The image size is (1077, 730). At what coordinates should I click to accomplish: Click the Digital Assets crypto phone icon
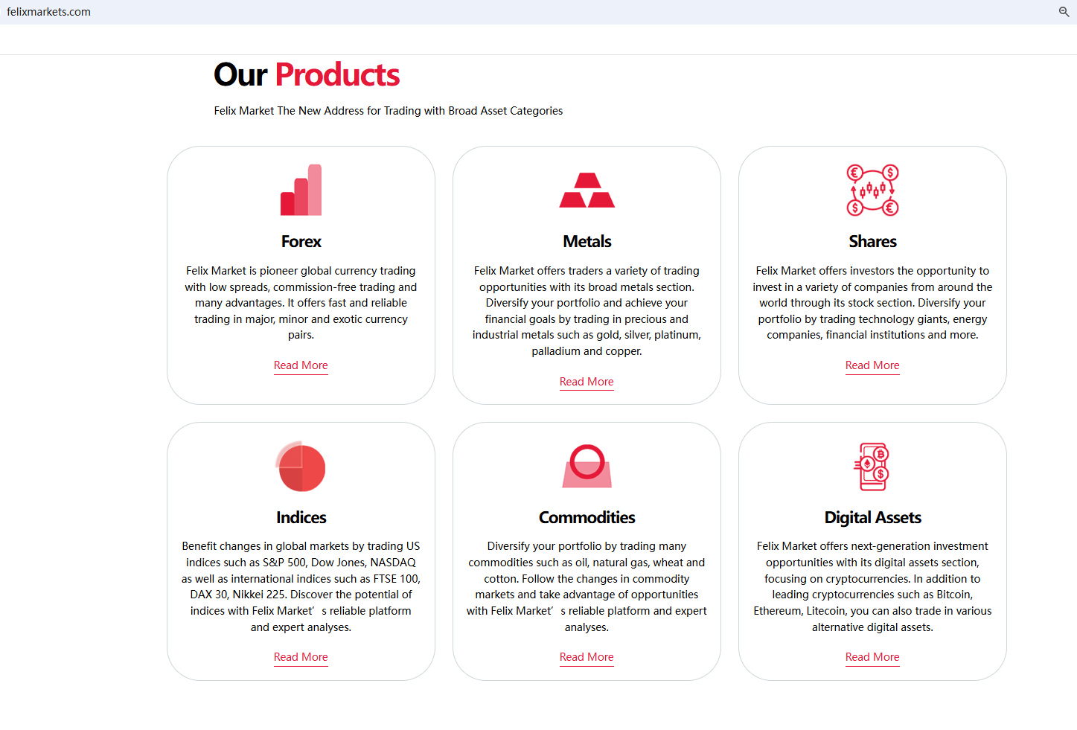tap(872, 467)
